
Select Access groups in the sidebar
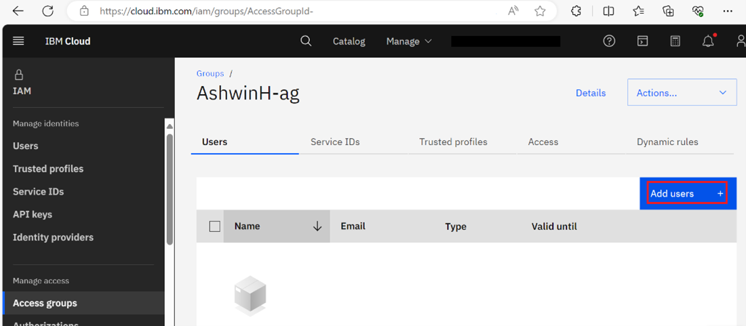(83, 303)
